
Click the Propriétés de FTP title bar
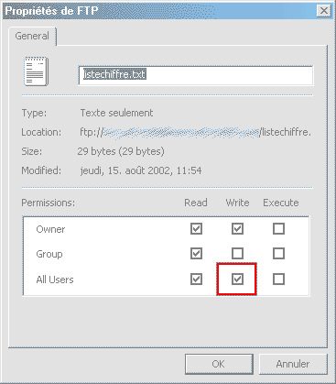click(x=158, y=11)
